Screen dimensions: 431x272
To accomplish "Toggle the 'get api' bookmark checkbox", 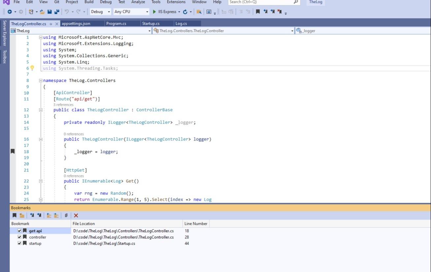I will (19, 231).
